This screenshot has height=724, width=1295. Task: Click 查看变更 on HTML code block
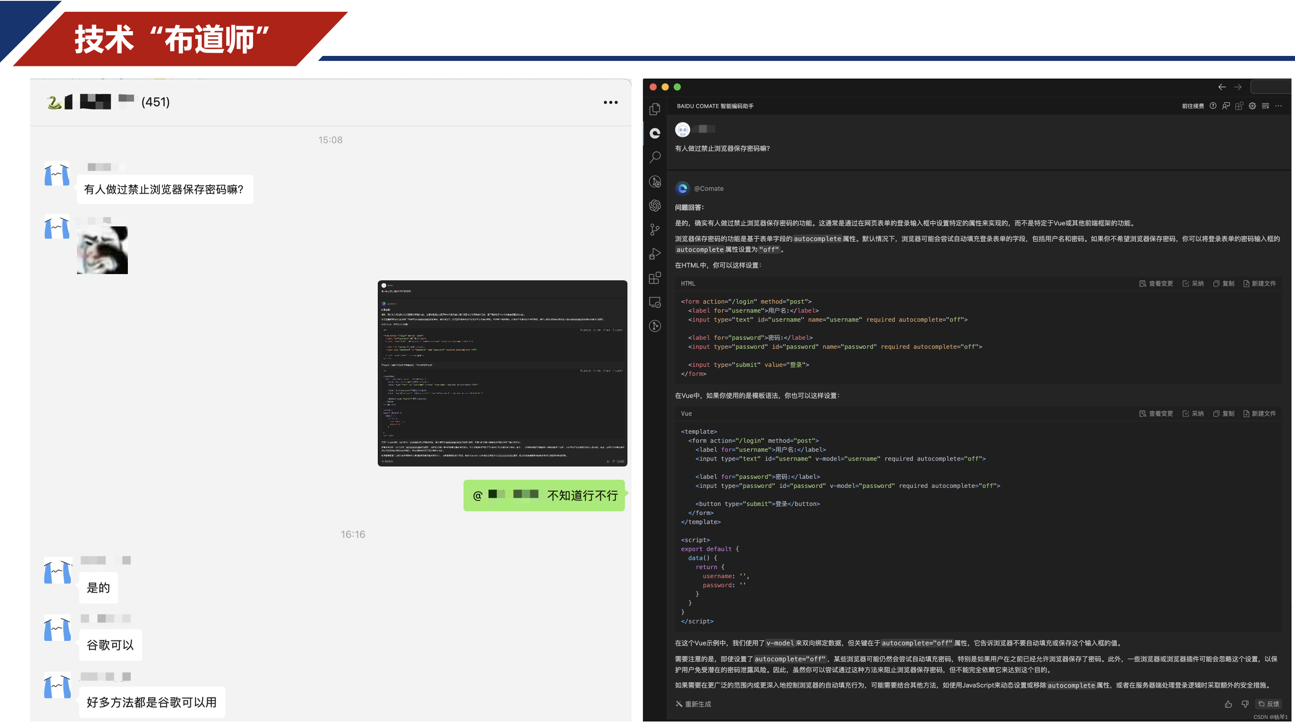pyautogui.click(x=1155, y=283)
